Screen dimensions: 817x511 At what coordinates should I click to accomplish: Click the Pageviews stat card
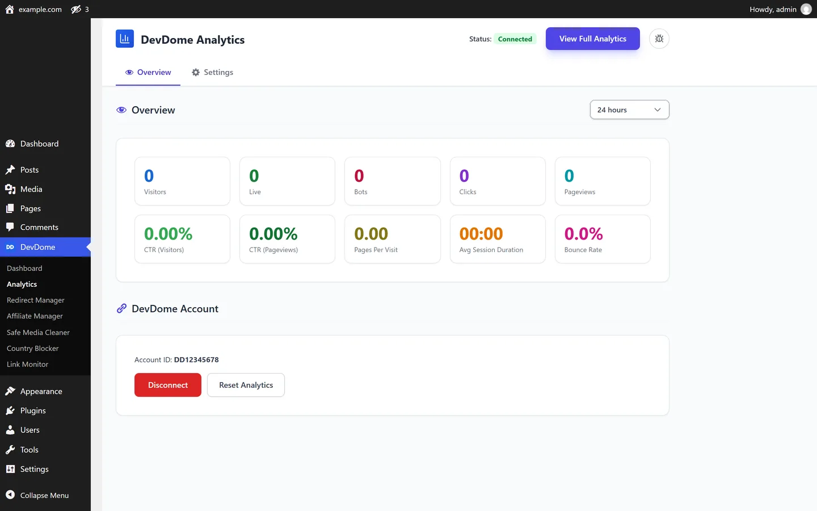(603, 181)
